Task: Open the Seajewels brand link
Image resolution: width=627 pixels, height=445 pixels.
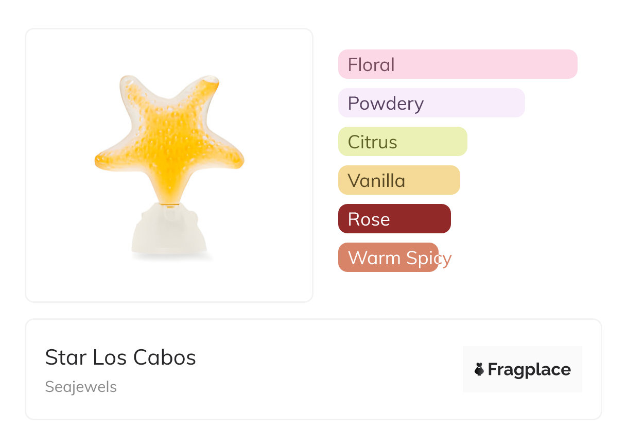Action: click(x=81, y=387)
